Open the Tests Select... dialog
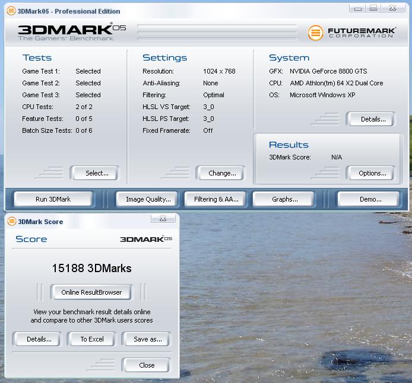412x383 pixels. pos(95,173)
